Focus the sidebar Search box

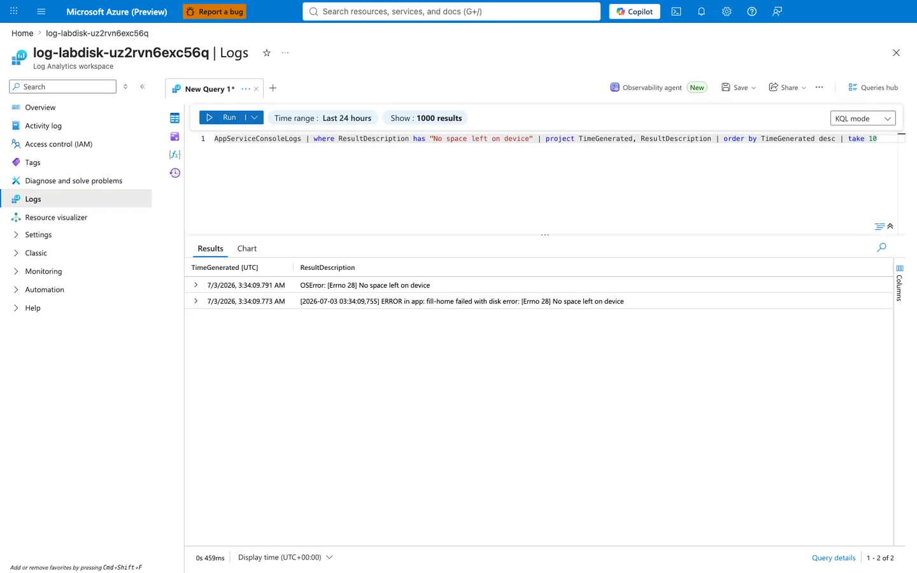point(62,87)
